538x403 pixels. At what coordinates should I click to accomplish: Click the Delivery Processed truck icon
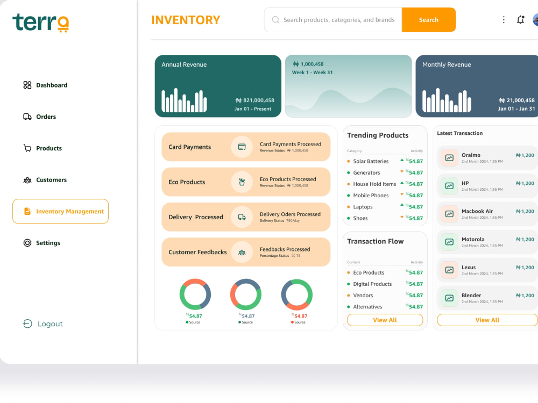coord(242,217)
